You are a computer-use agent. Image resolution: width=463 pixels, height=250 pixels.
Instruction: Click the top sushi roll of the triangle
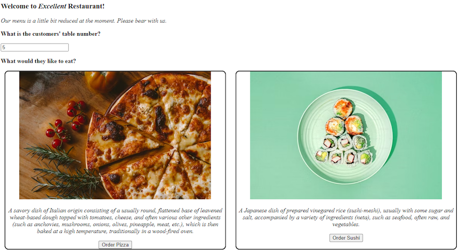click(x=343, y=108)
